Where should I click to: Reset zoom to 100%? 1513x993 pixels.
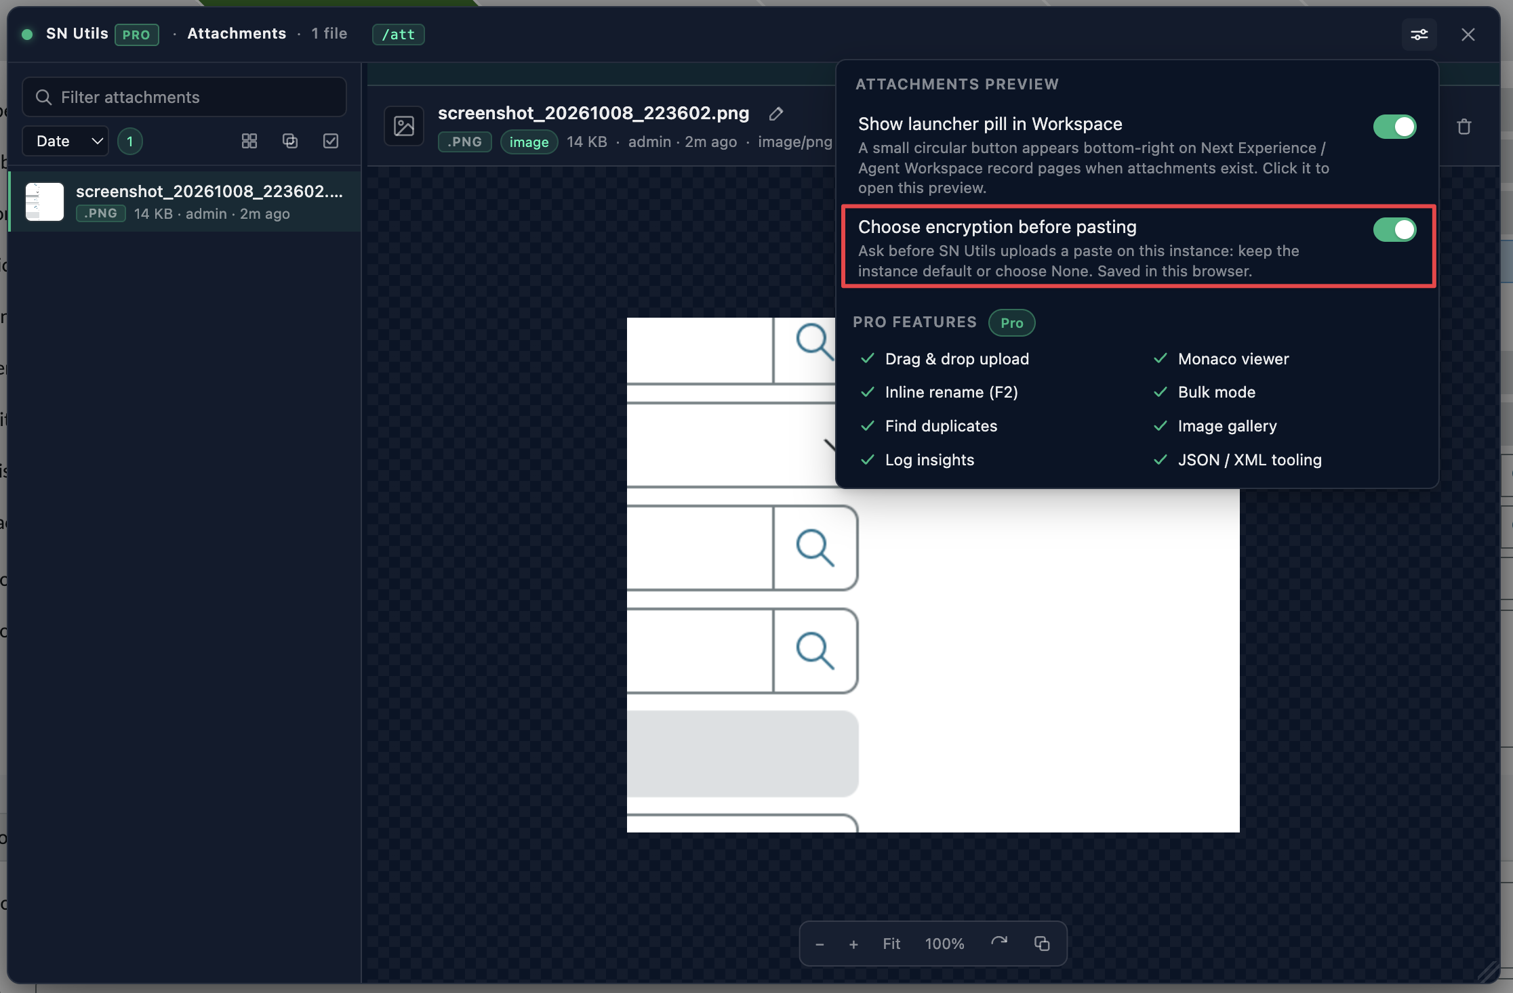click(x=944, y=944)
